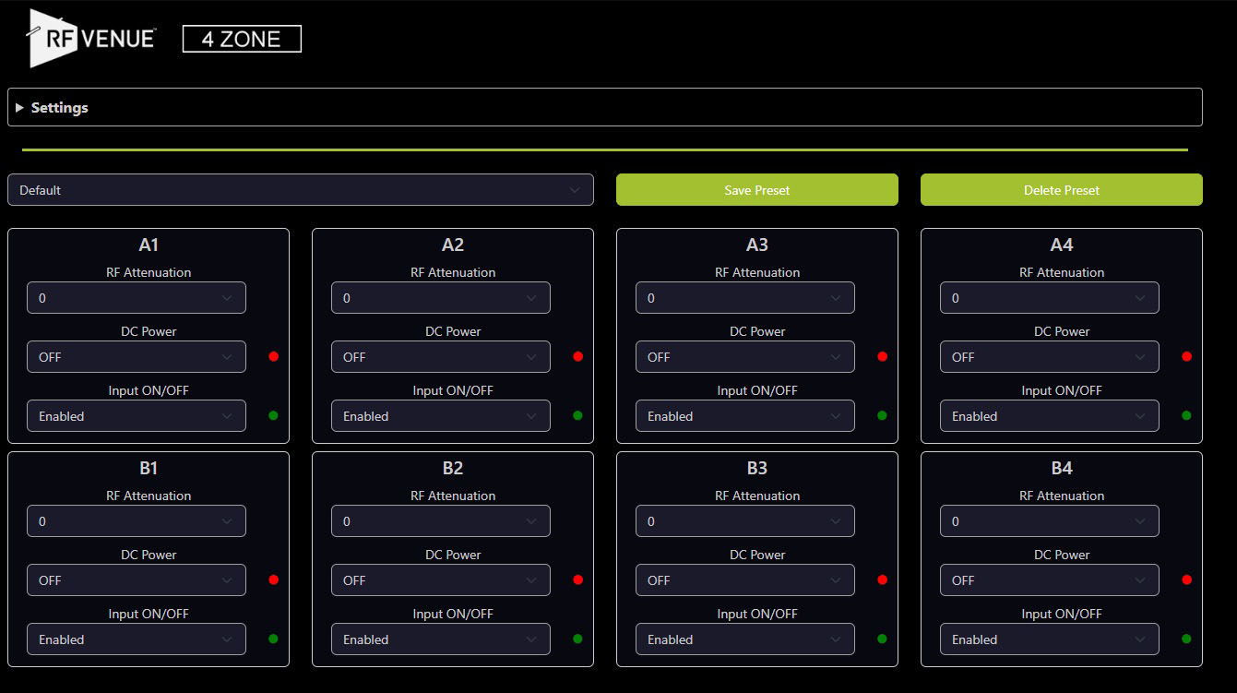Toggle A4 Input ON/OFF selector

click(x=1050, y=416)
